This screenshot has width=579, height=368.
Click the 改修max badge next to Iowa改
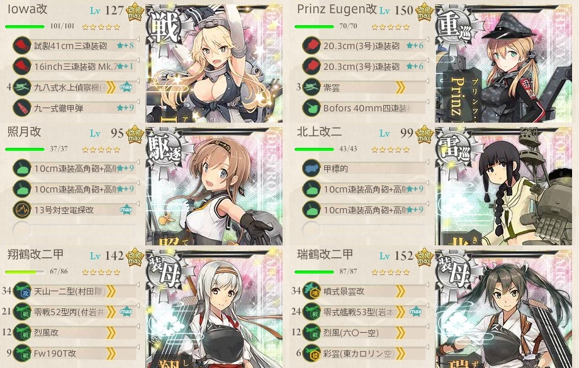point(135,12)
